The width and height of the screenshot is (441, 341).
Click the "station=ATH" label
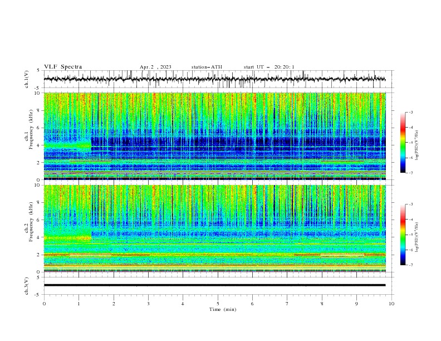click(x=207, y=67)
